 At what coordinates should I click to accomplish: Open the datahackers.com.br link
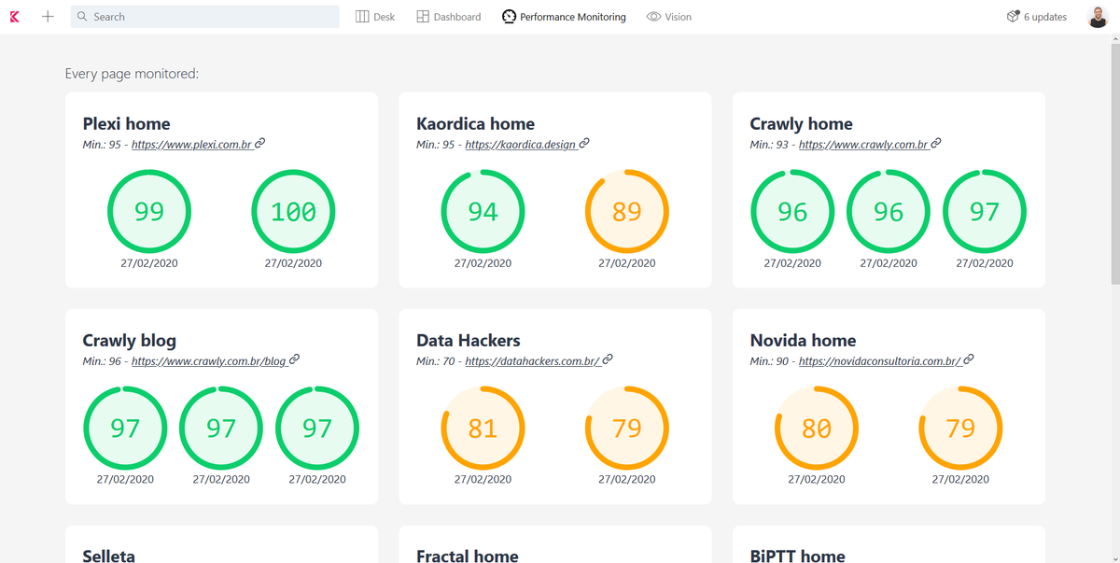[x=539, y=361]
